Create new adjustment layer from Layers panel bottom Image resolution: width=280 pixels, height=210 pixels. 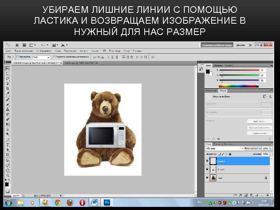(x=251, y=195)
